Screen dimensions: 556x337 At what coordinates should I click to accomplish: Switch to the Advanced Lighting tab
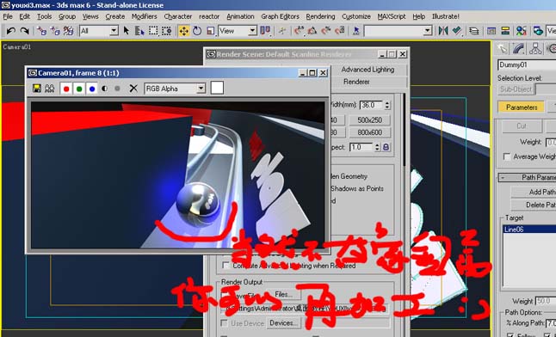[368, 70]
